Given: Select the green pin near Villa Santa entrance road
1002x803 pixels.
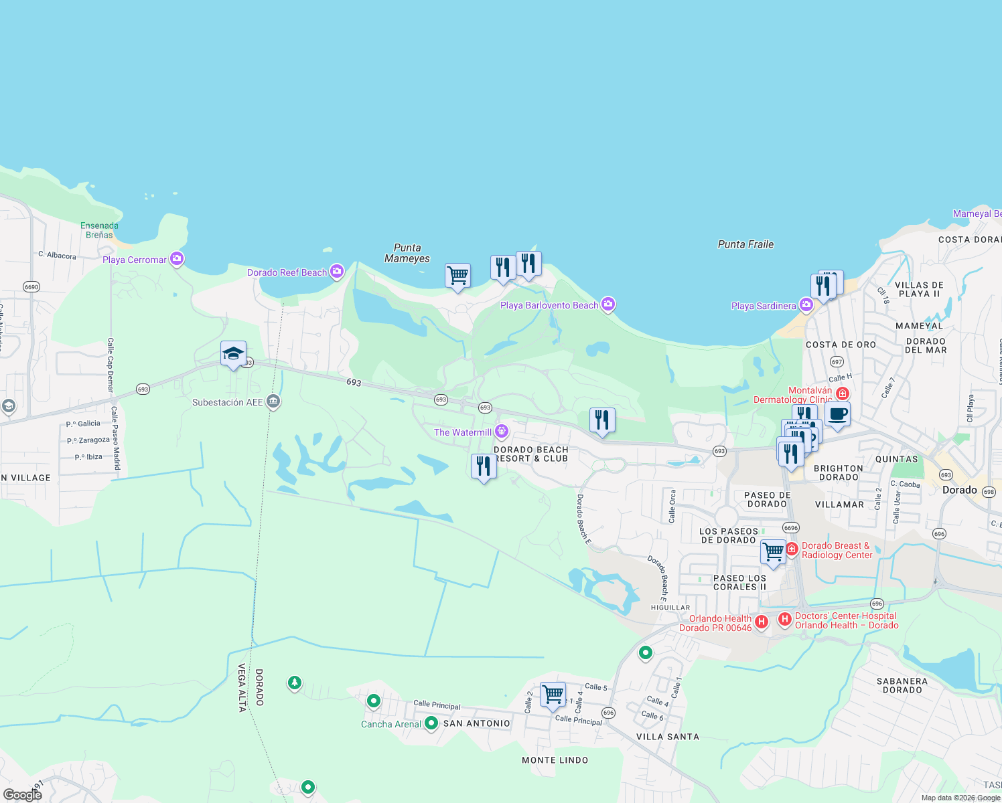Looking at the screenshot, I should [646, 652].
